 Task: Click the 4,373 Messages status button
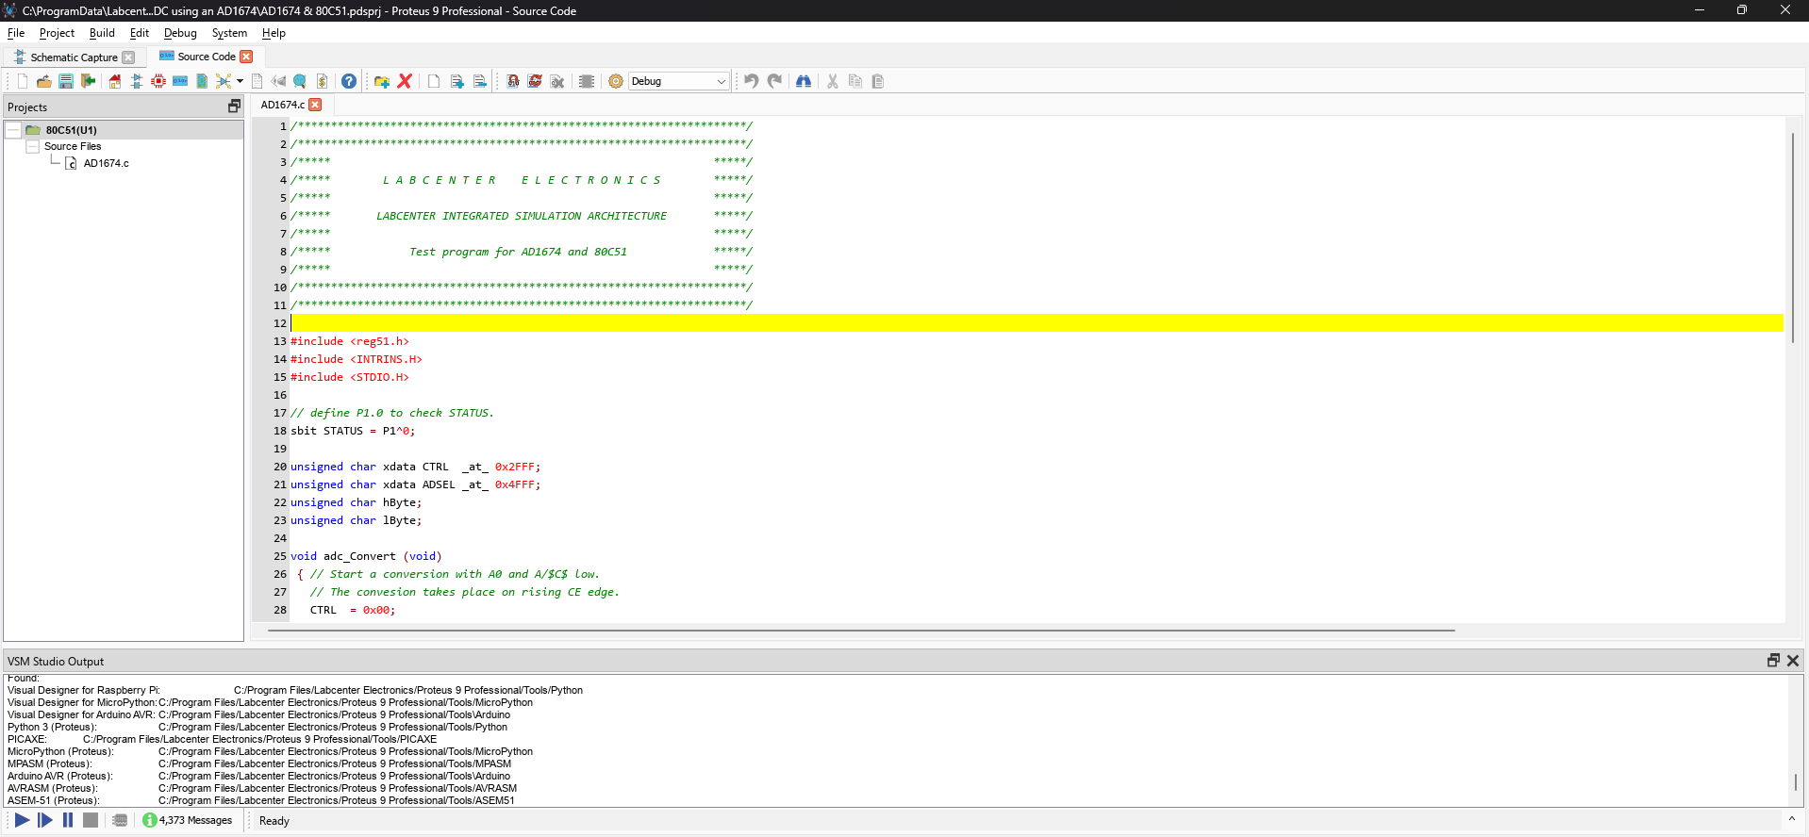pyautogui.click(x=187, y=820)
